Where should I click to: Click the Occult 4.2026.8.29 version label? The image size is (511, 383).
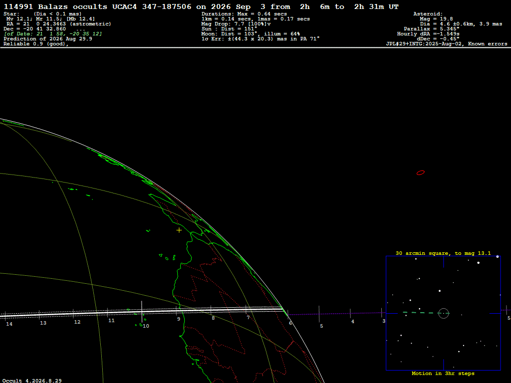[x=32, y=381]
